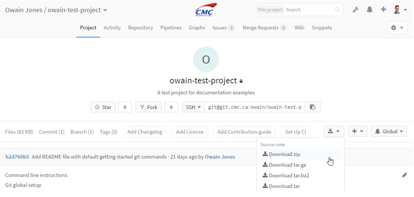Screen dimensions: 414x197
Task: Click the CMC Microsystems logo
Action: pos(206,10)
